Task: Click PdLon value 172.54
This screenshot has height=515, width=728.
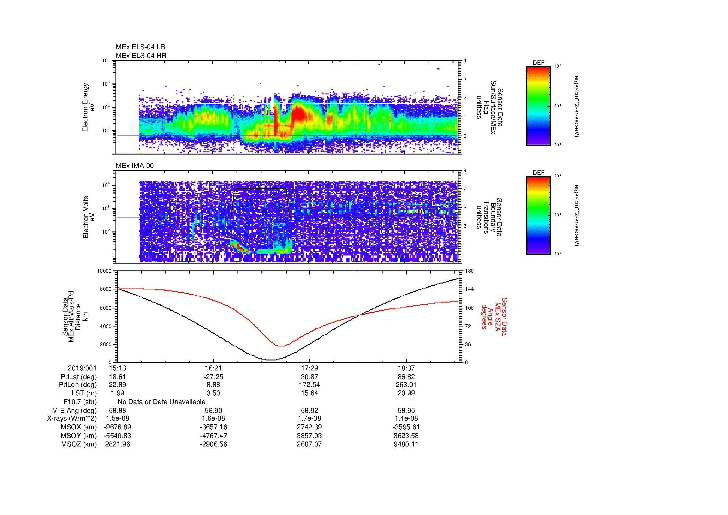Action: [x=309, y=385]
